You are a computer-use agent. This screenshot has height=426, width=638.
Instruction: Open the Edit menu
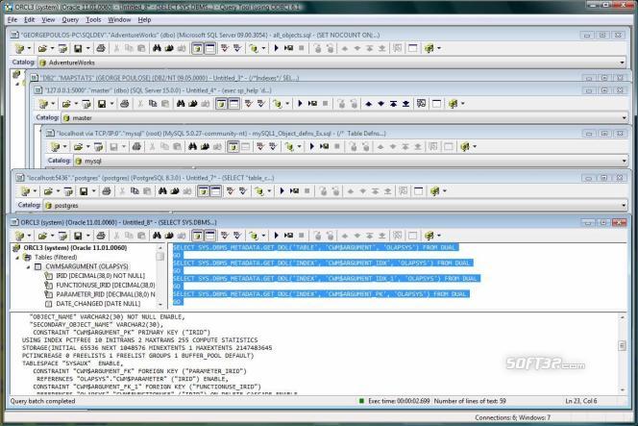29,19
